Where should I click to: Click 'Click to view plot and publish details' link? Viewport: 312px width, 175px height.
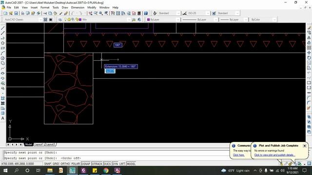point(274,155)
